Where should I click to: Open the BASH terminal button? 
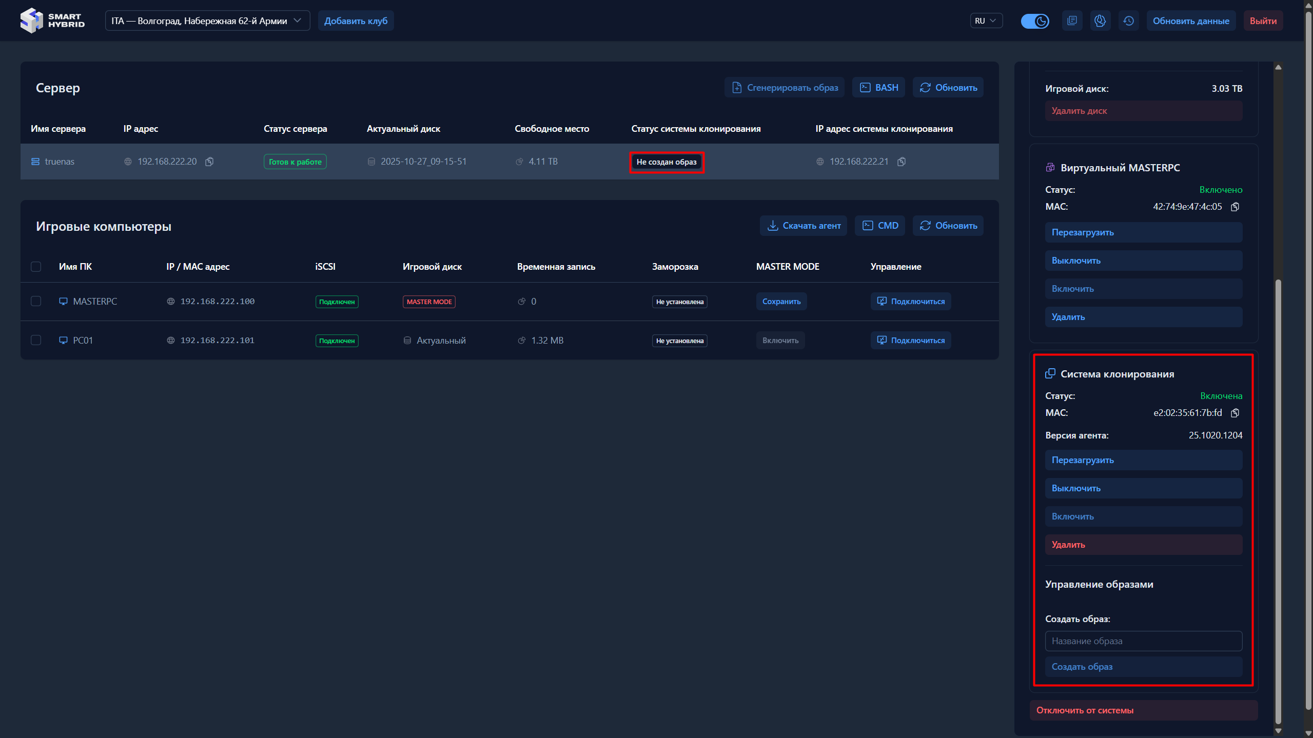(879, 88)
